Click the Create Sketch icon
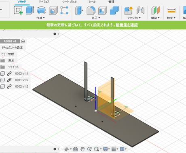The image size is (186, 153). point(19,10)
